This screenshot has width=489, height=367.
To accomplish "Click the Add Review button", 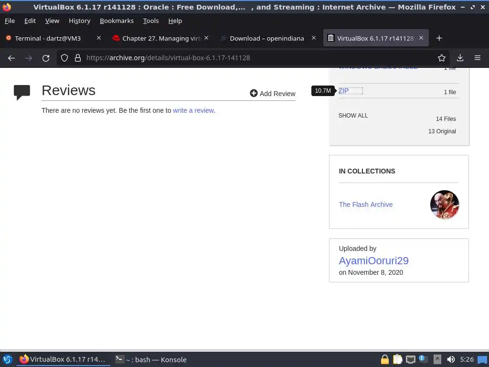I will pos(273,94).
